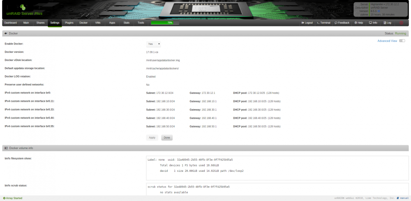
Task: Select the Settings tab
Action: [55, 23]
